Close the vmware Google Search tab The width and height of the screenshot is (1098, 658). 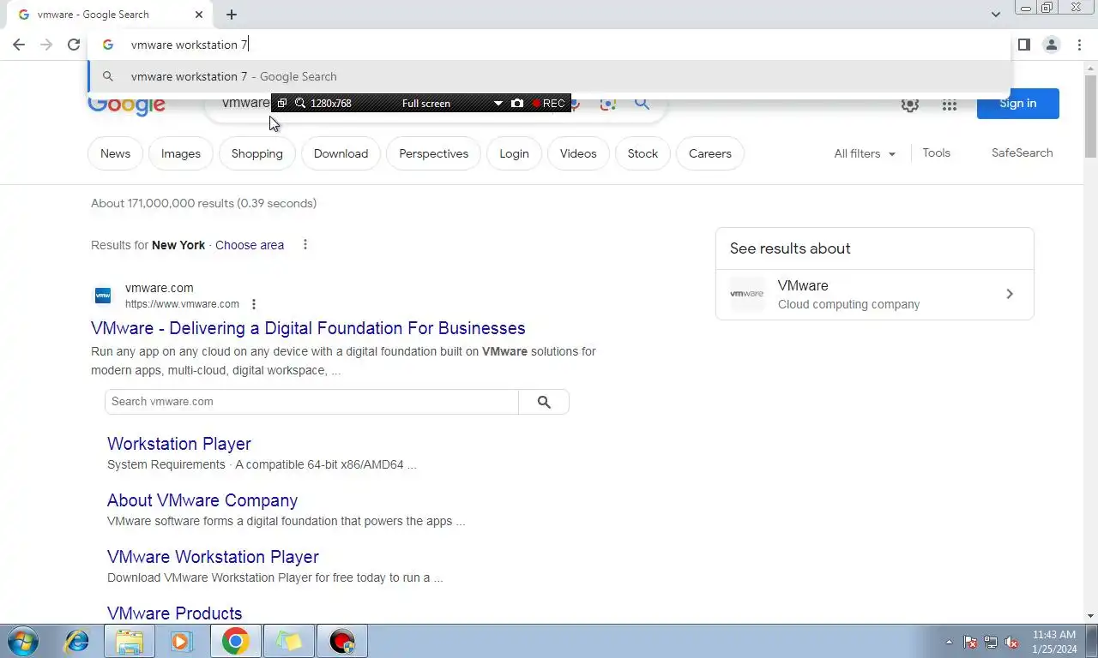199,15
